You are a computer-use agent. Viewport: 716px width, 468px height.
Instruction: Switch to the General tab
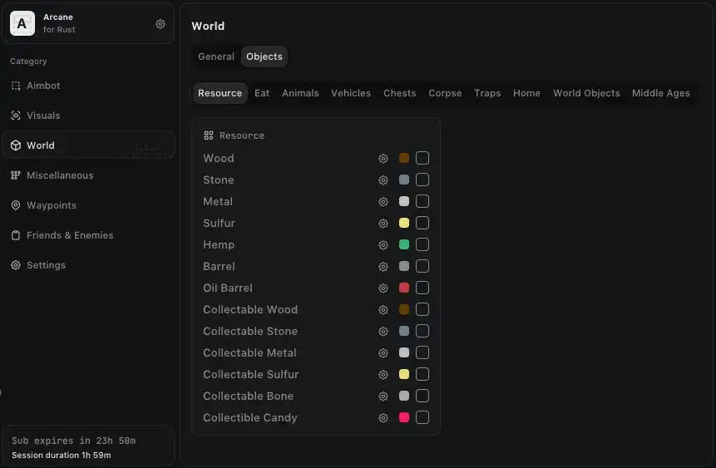[216, 57]
